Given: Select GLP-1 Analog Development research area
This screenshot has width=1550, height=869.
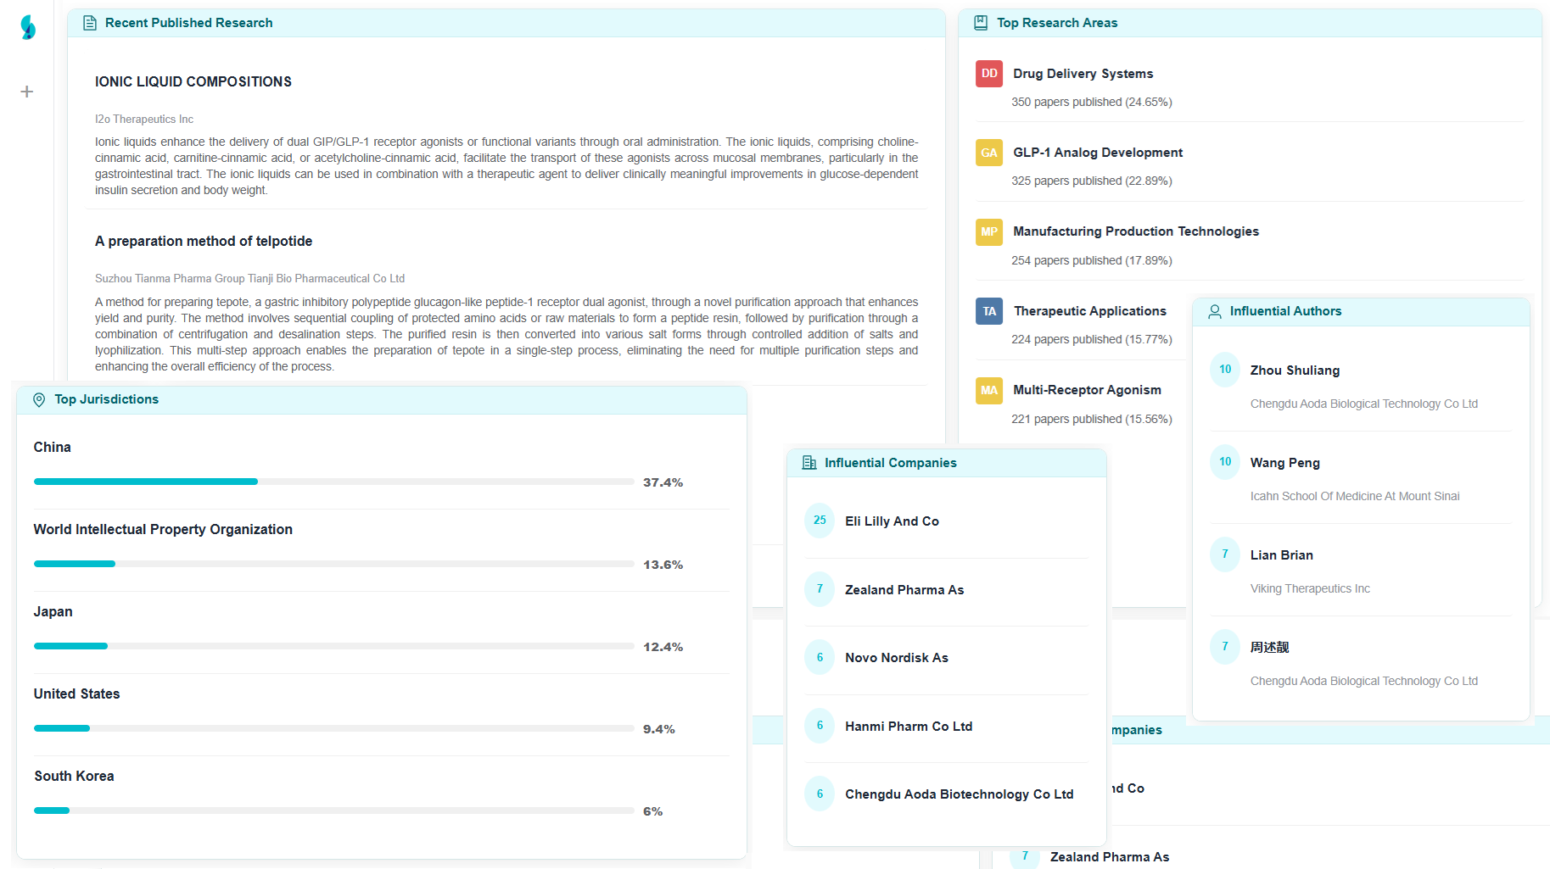Looking at the screenshot, I should point(1098,153).
